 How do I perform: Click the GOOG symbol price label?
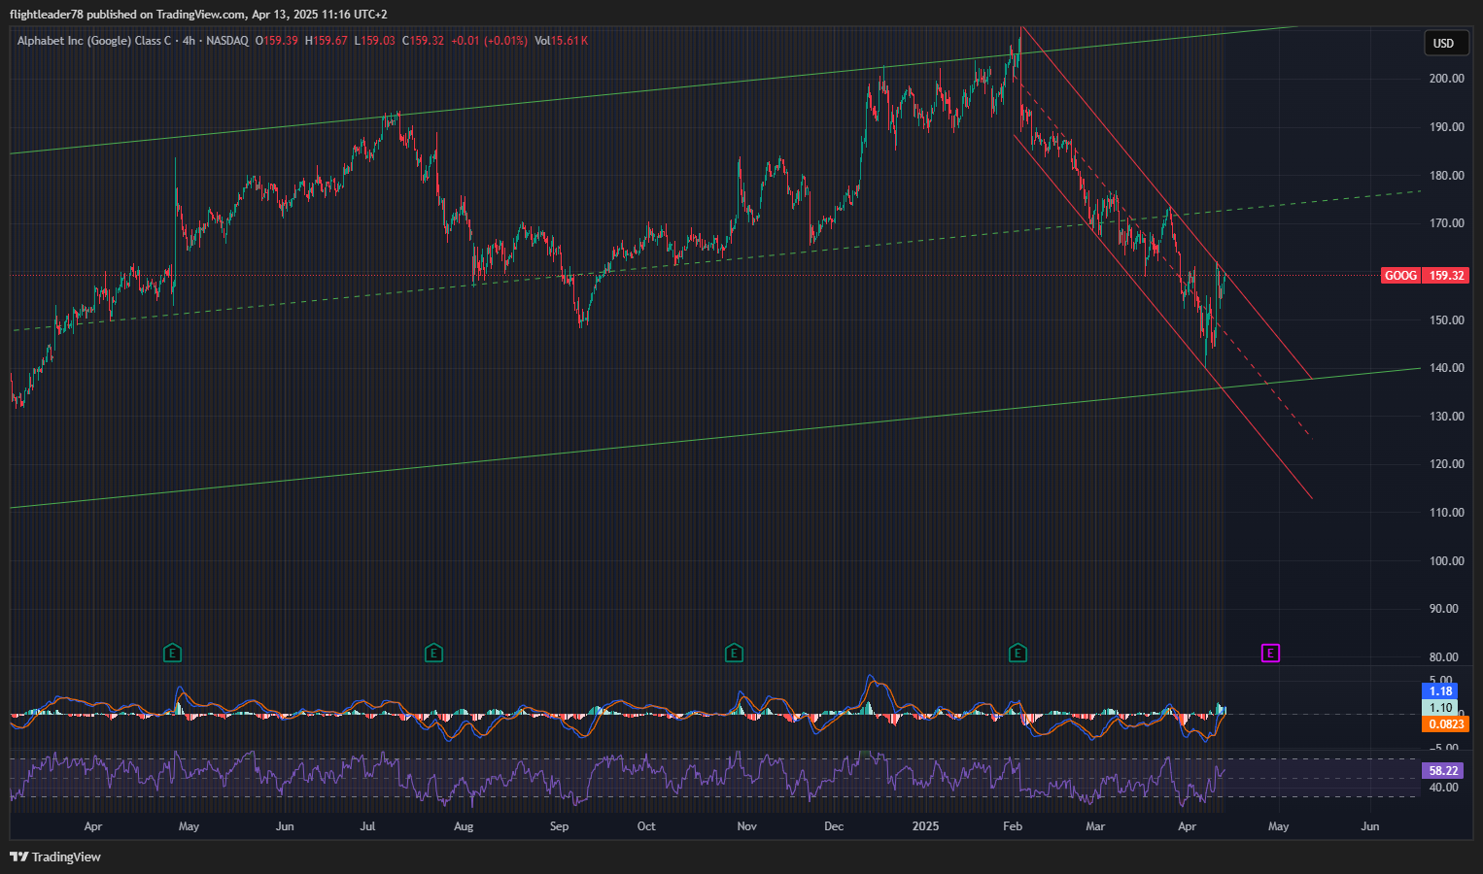pos(1400,276)
